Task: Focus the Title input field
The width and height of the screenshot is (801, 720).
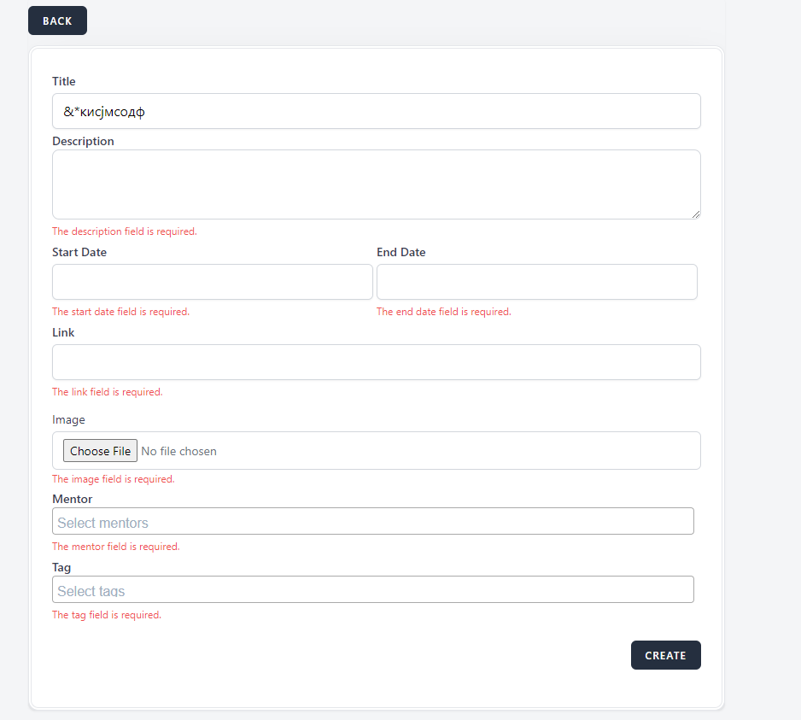Action: pos(376,111)
